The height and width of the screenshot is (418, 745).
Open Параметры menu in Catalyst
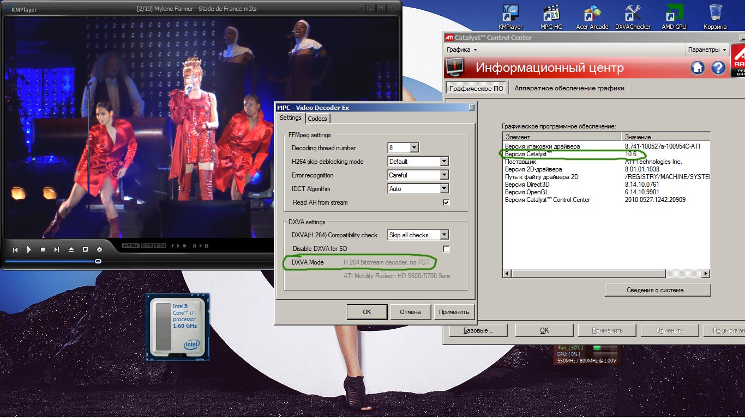[x=707, y=50]
